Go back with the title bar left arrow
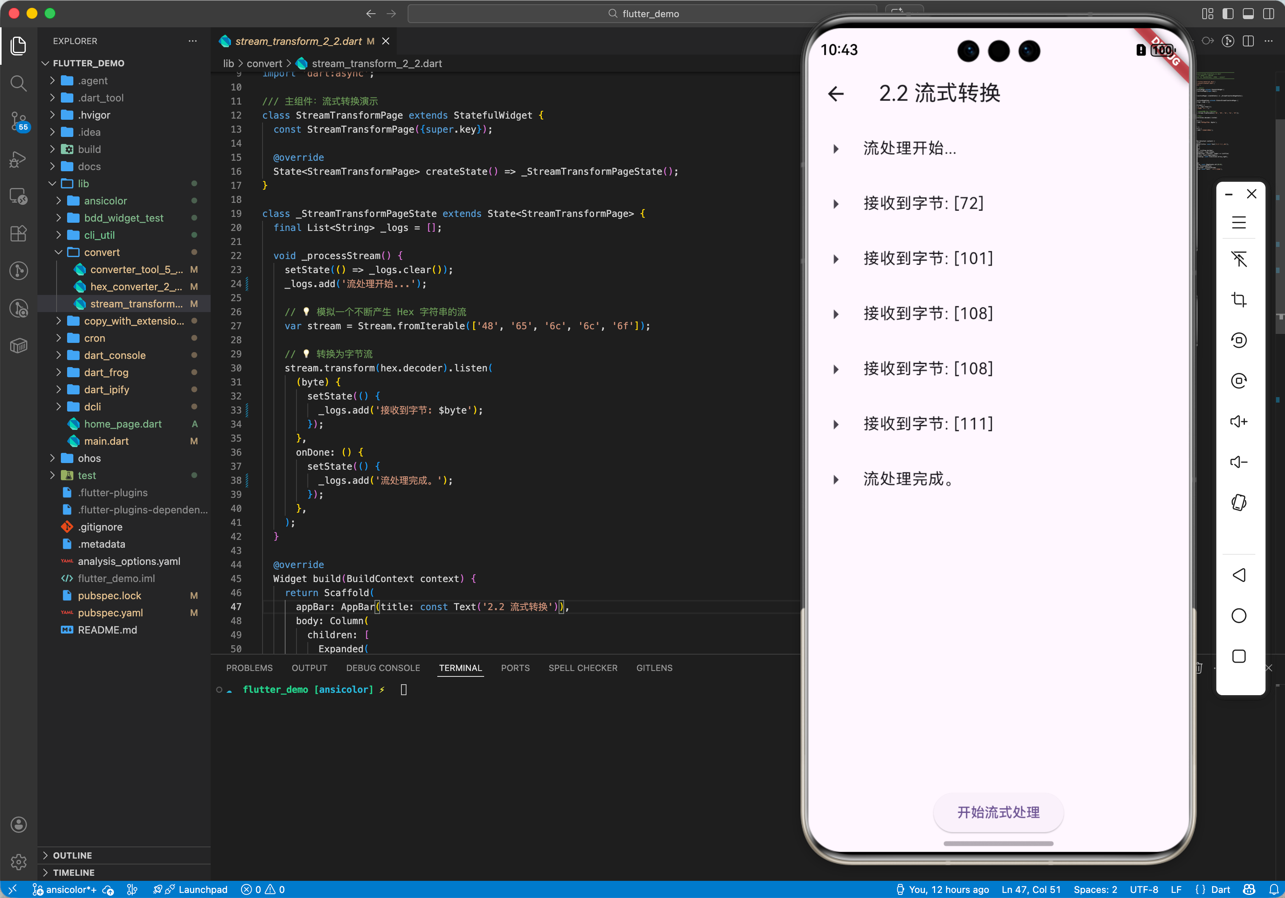 point(371,13)
